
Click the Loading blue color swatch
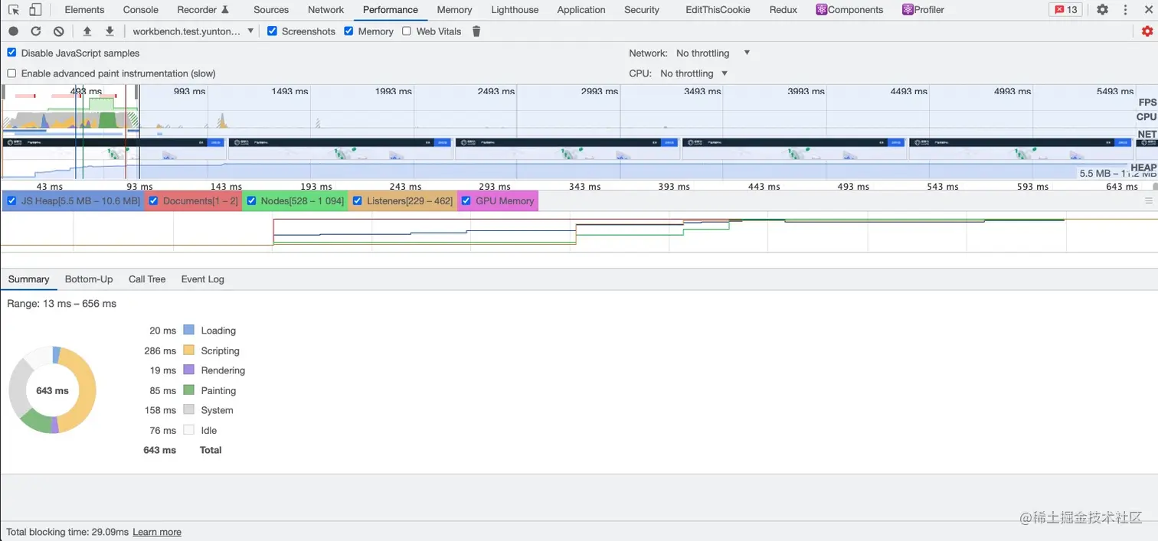point(189,330)
